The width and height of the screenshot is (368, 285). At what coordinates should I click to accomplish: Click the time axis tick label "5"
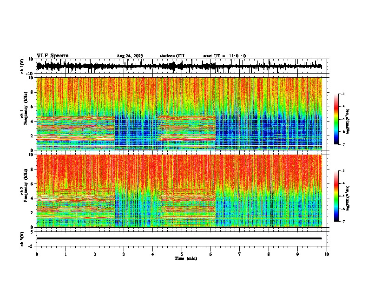[182, 254]
